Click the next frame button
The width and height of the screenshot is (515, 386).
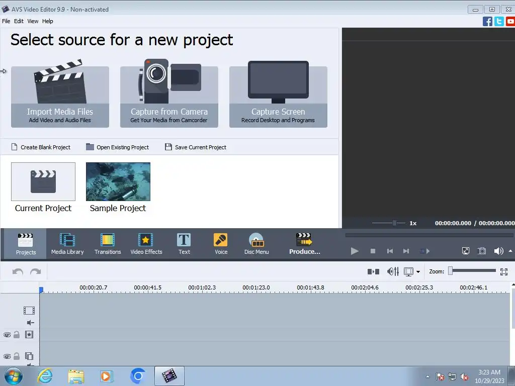coord(406,251)
